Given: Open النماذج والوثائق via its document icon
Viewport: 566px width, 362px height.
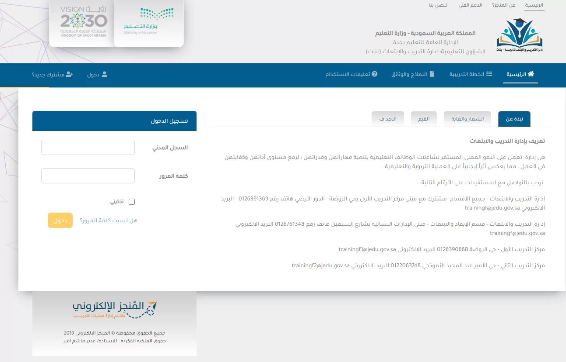Looking at the screenshot, I should (x=432, y=74).
